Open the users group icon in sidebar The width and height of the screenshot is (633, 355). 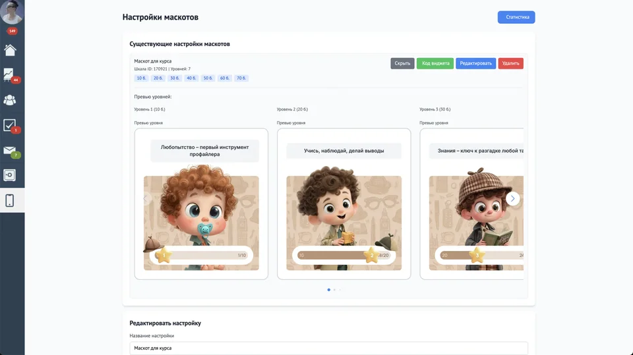point(10,99)
